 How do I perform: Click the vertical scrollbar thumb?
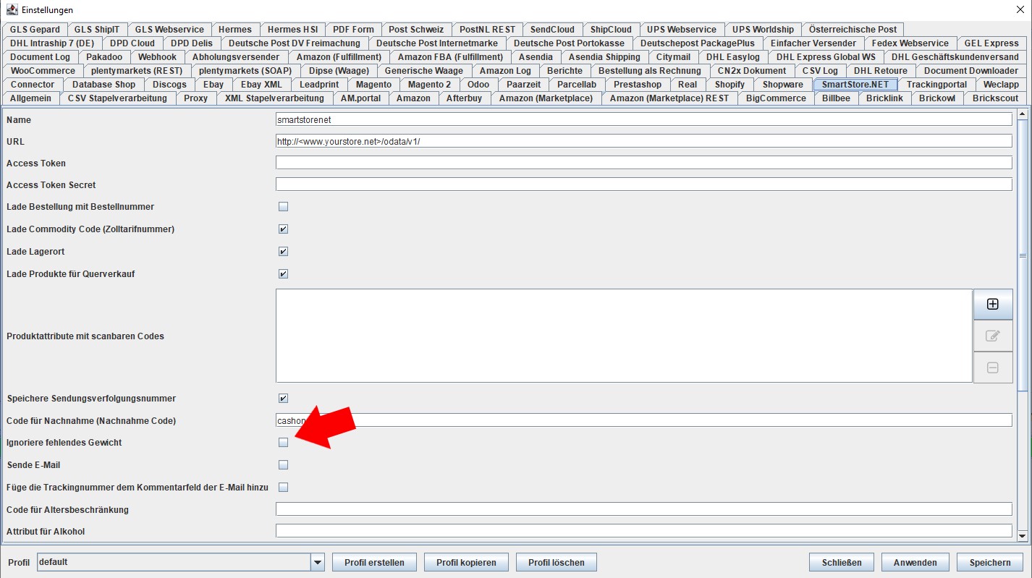click(x=1023, y=255)
